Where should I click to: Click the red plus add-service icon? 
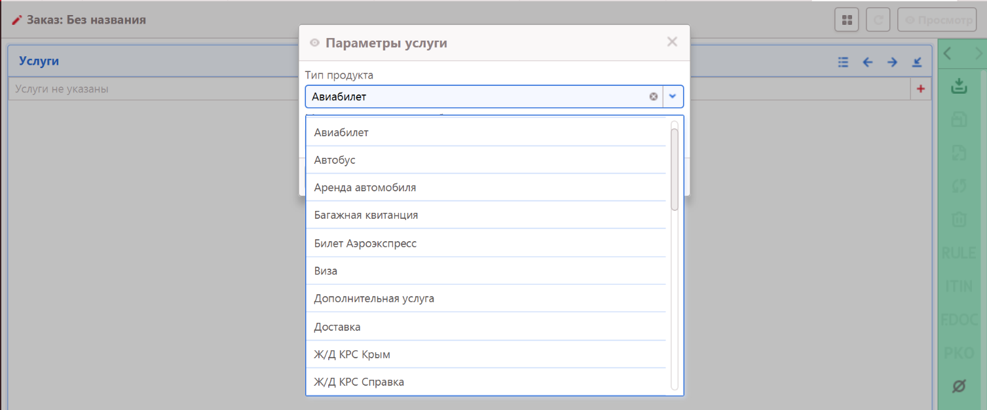(920, 89)
